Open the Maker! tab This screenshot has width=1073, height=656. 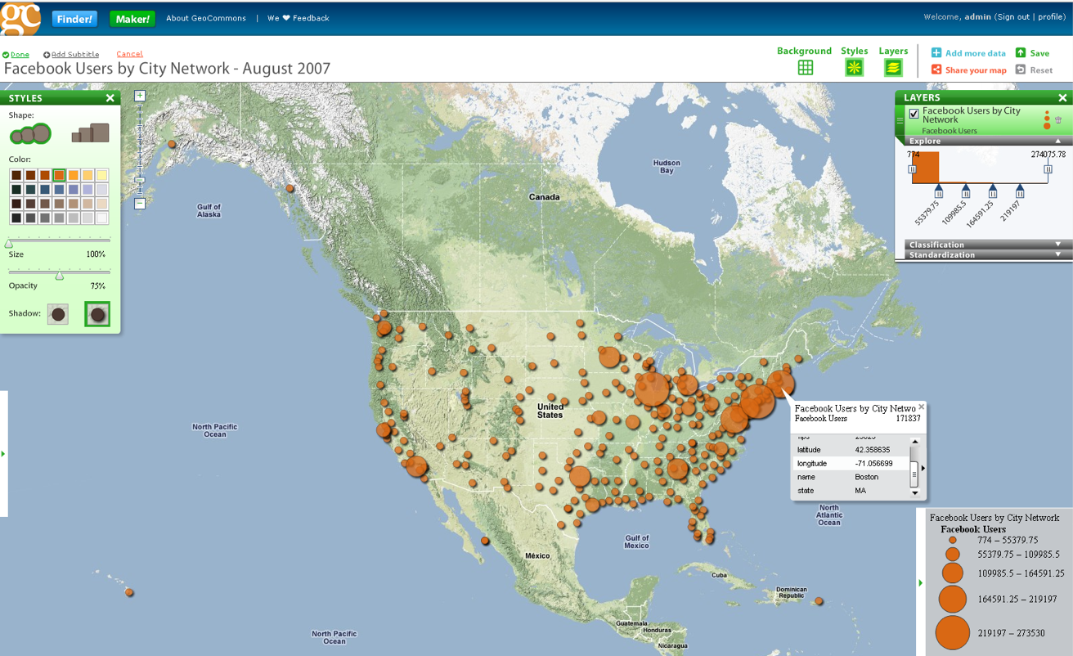(x=132, y=18)
